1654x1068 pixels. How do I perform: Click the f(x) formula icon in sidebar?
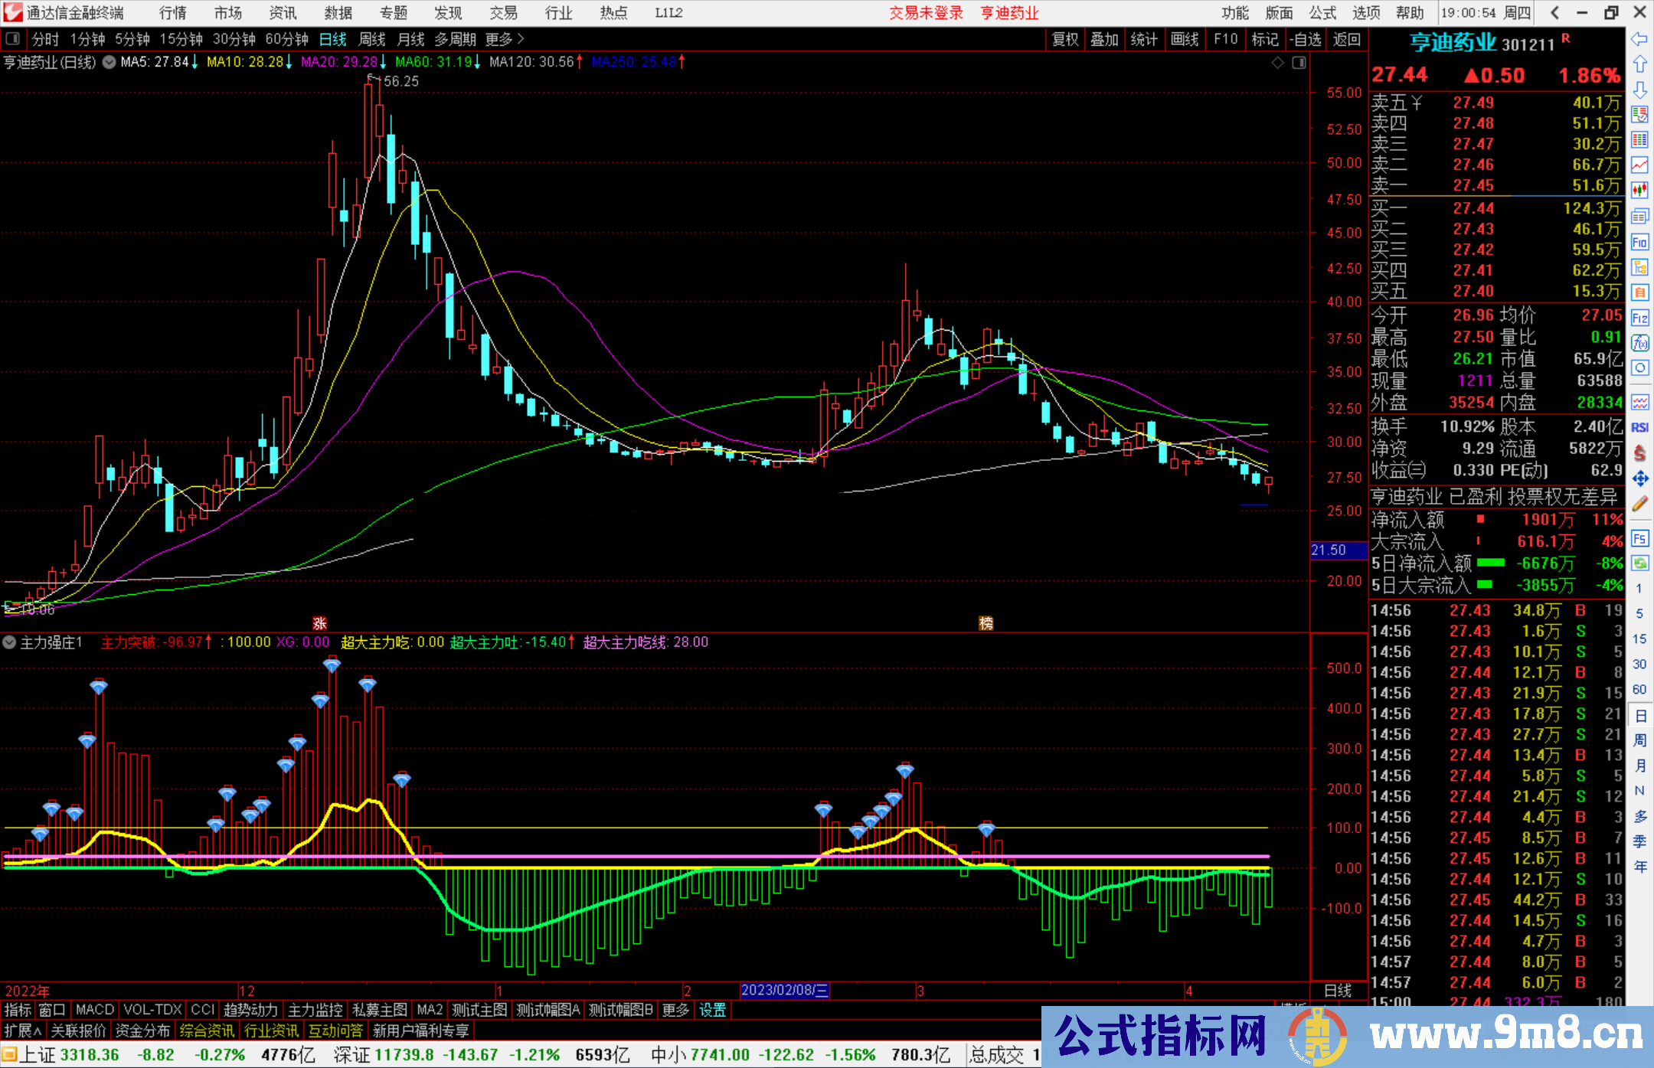(1639, 343)
